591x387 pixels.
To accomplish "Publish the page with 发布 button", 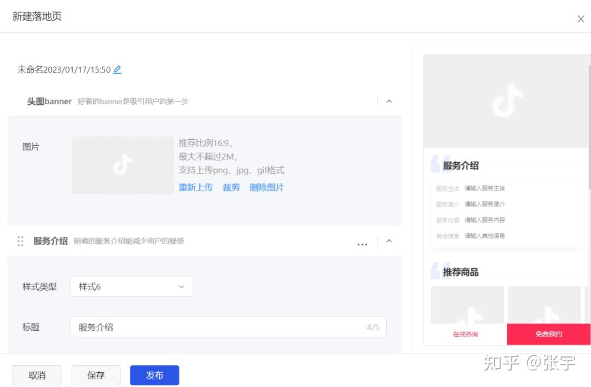I will (x=154, y=375).
